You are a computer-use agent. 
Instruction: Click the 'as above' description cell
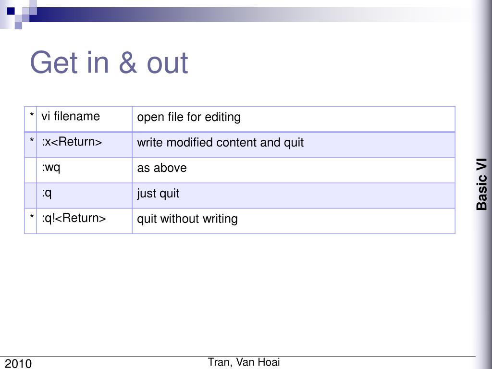pos(294,170)
